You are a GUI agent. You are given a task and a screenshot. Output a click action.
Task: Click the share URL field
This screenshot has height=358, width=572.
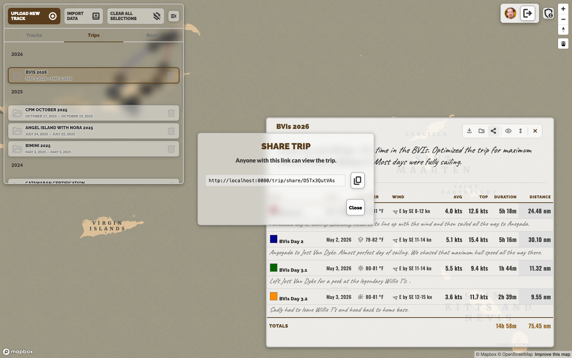click(x=275, y=180)
